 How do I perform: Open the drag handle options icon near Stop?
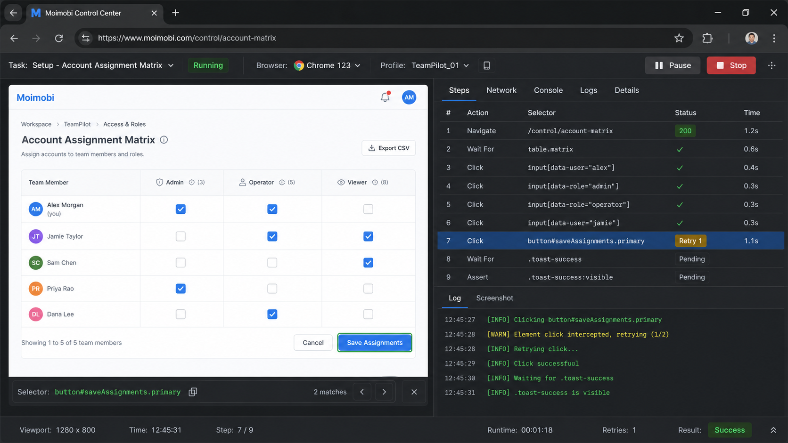tap(772, 65)
